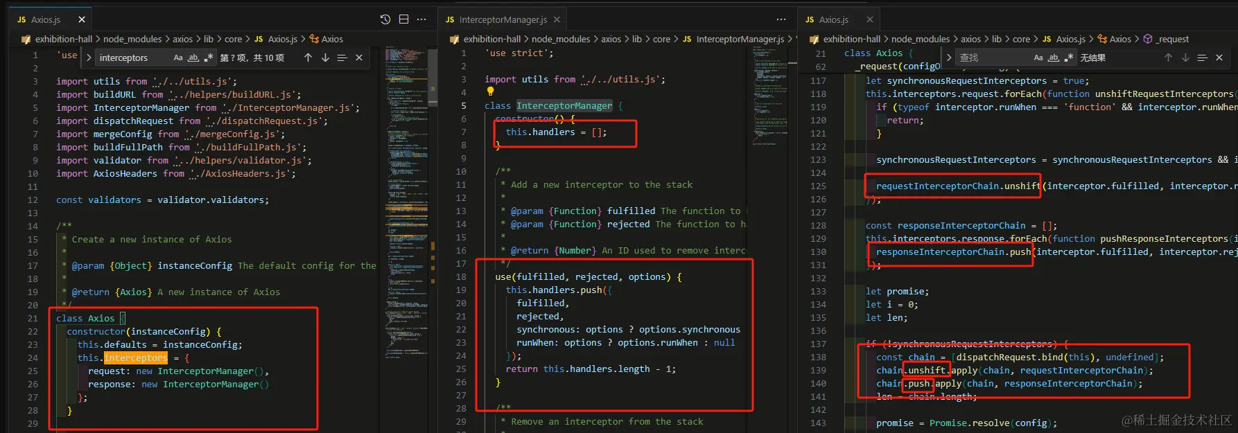Open more actions menu in InterceptorManager editor
This screenshot has height=433, width=1238.
[x=781, y=19]
